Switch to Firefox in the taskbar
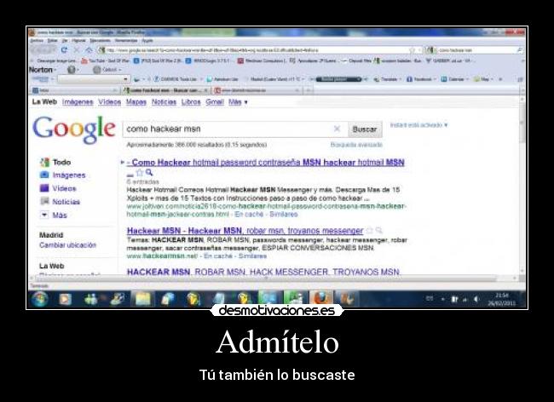The width and height of the screenshot is (554, 402). click(320, 299)
